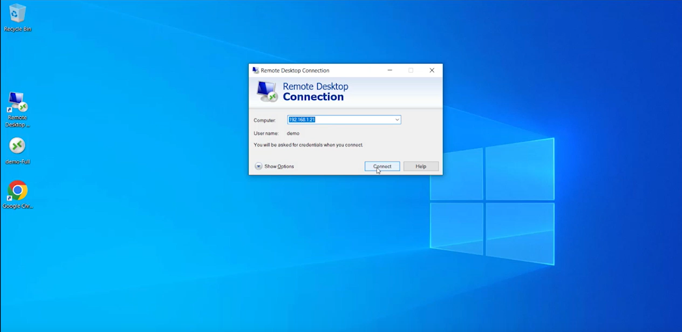This screenshot has height=332, width=682.
Task: Click the Recycle Bin desktop label
Action: pos(17,29)
